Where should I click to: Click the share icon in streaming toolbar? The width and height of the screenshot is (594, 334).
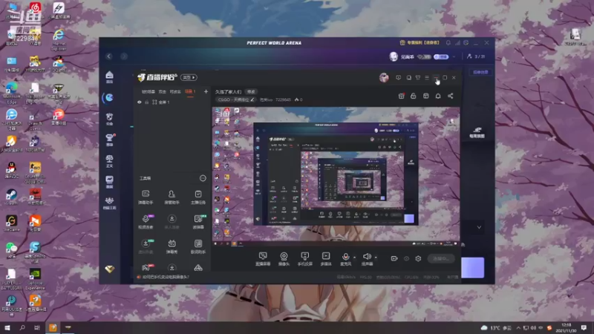pos(451,96)
